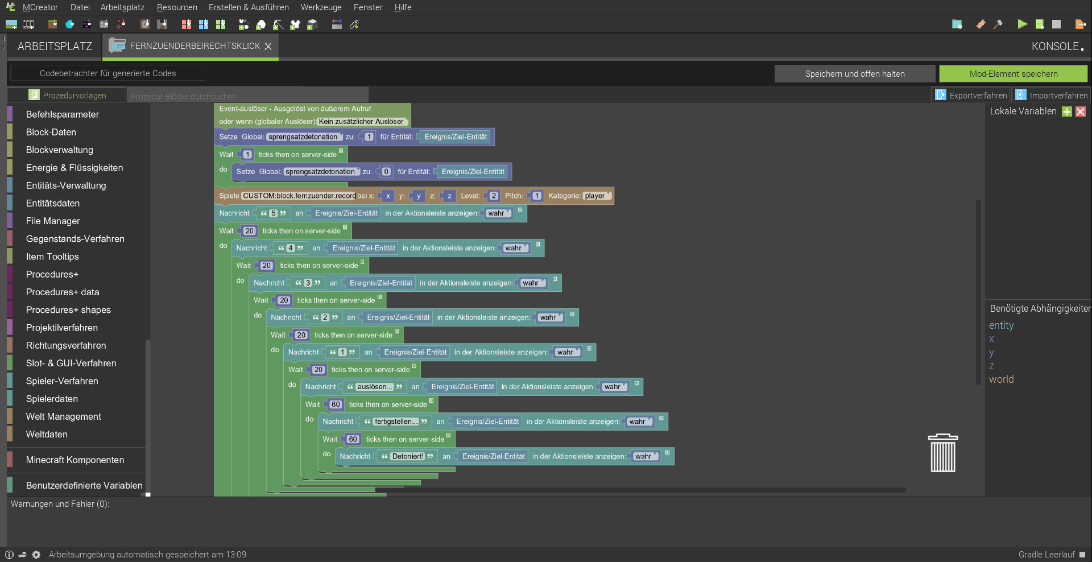Switch to the ARBEITSPLATZ tab
The height and width of the screenshot is (562, 1092).
55,47
